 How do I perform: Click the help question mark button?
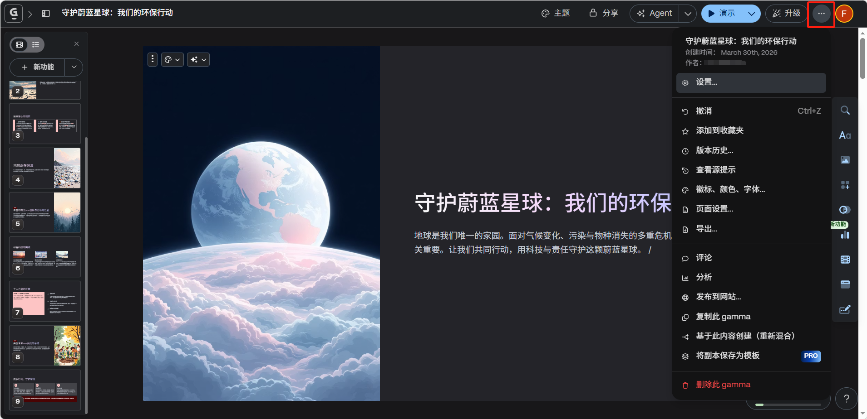click(846, 399)
